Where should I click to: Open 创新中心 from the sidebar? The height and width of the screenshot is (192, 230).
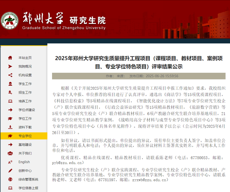coord(25,171)
